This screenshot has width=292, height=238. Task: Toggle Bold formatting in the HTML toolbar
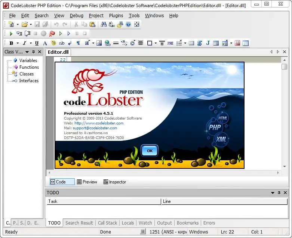point(11,43)
